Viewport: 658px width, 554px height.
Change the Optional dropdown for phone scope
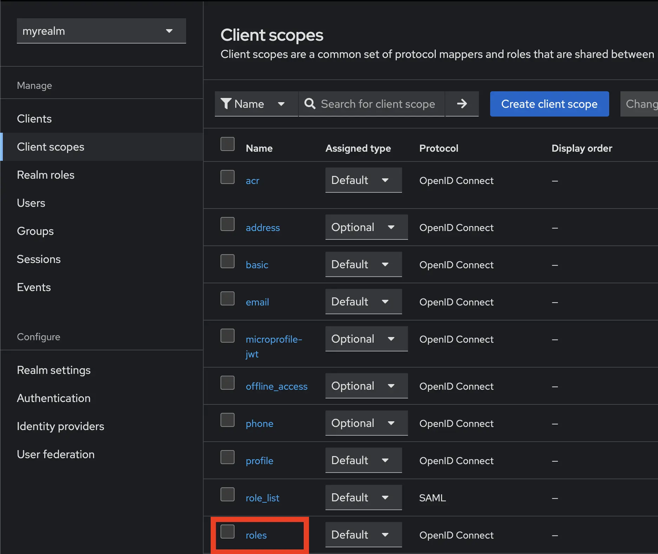366,423
